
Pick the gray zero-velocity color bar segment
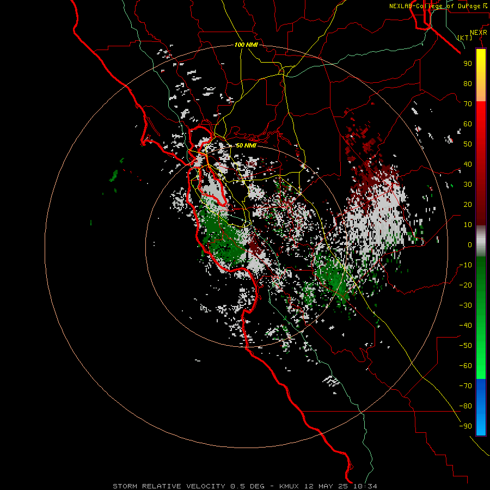pos(481,241)
